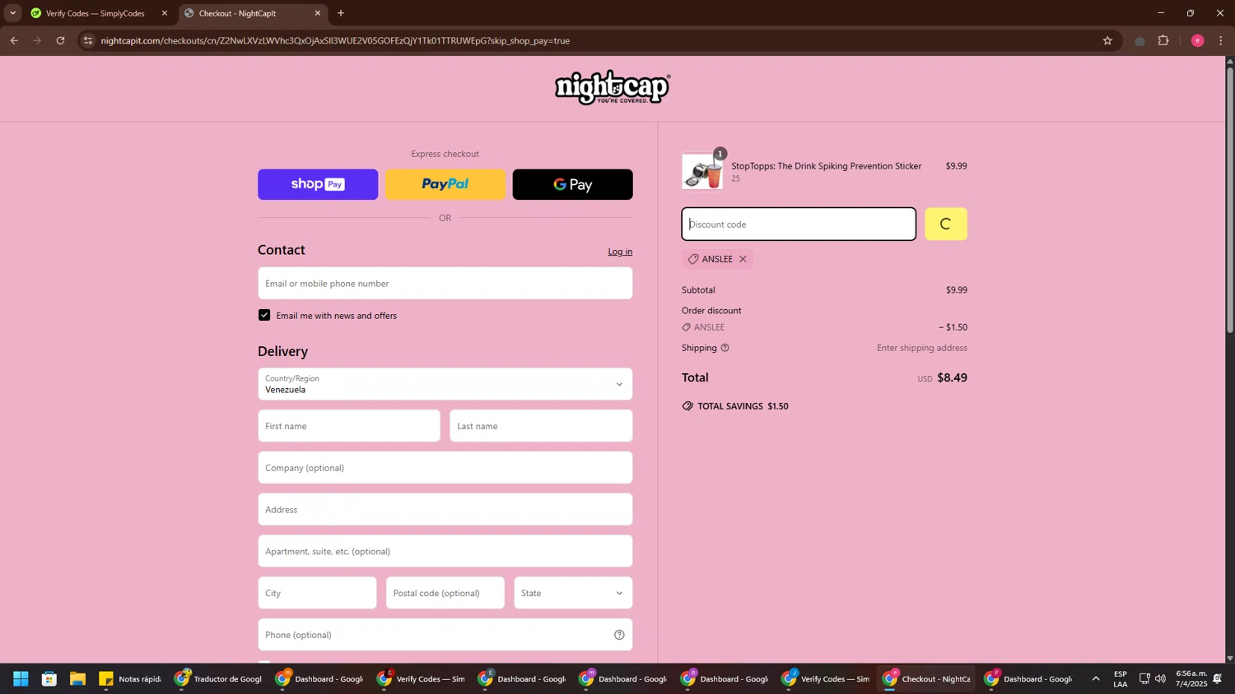Click the ESP LAA language indicator
The image size is (1235, 694).
click(x=1120, y=679)
